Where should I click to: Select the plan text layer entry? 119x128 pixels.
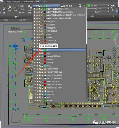click(x=60, y=91)
